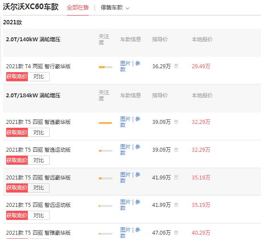View 图片 for T5 智逸豪华版
This screenshot has width=261, height=239.
tap(125, 119)
